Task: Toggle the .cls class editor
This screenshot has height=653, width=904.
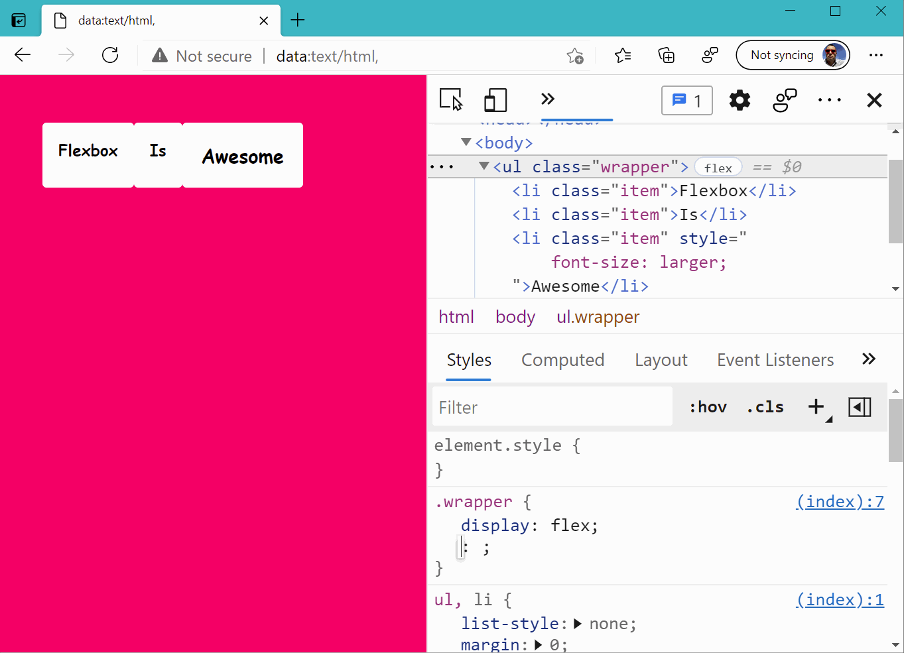Action: 765,407
